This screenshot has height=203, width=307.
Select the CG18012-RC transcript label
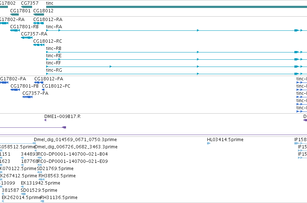coord(48,41)
